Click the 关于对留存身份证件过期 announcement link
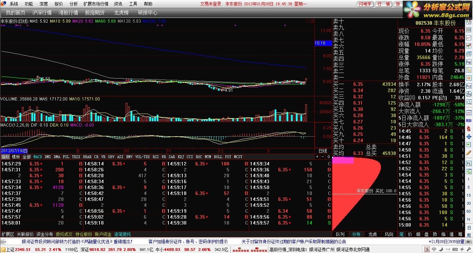 click(x=294, y=242)
